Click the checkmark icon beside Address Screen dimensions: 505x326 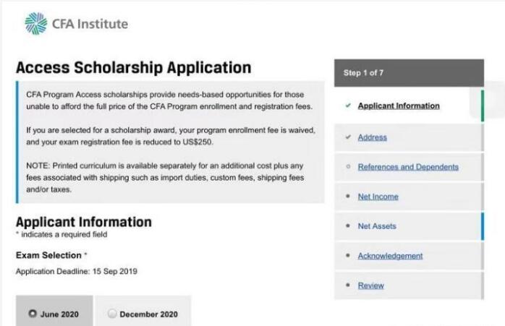point(349,137)
